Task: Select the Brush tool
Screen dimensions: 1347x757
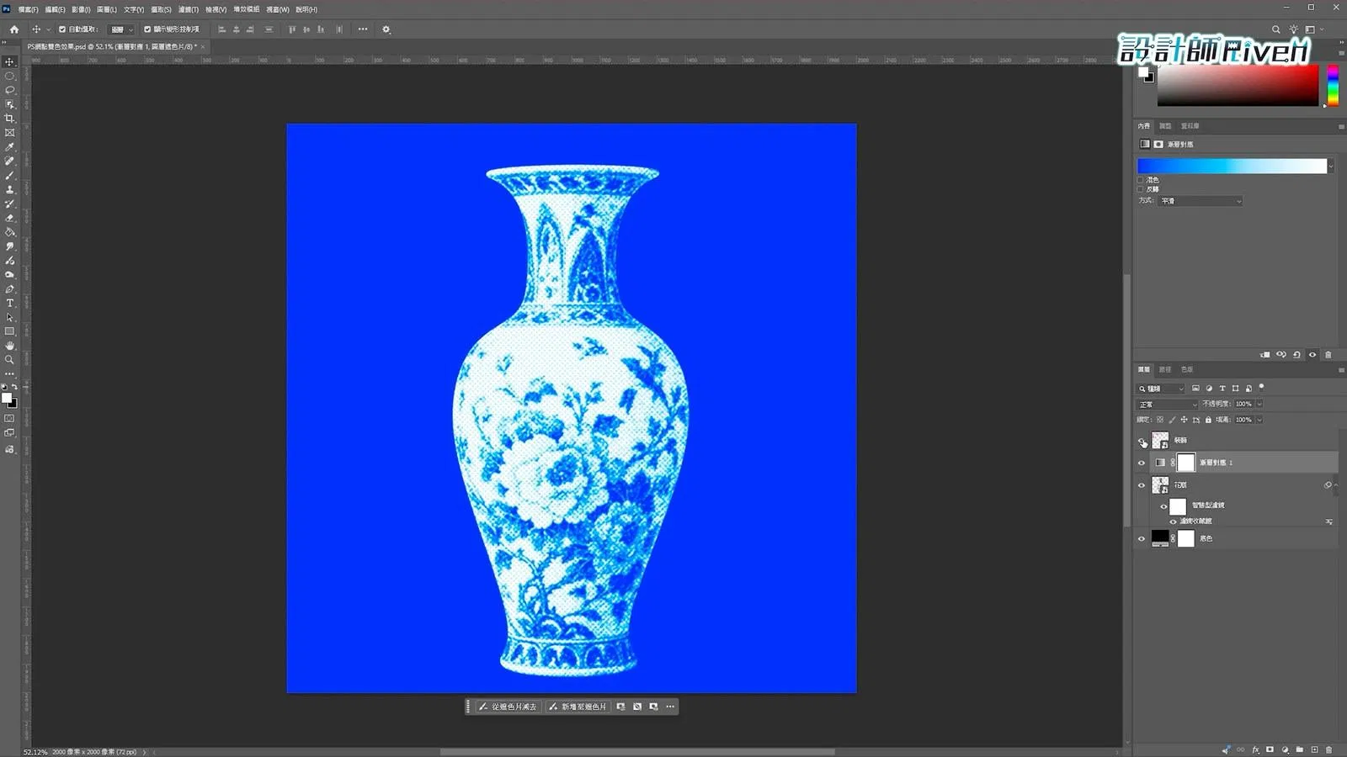Action: point(10,175)
